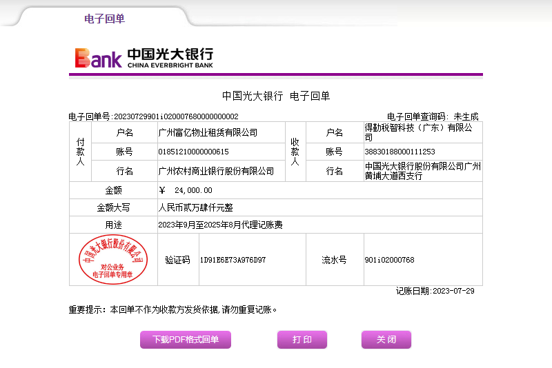
Task: Click the 付款人 header cell
Action: (x=80, y=152)
